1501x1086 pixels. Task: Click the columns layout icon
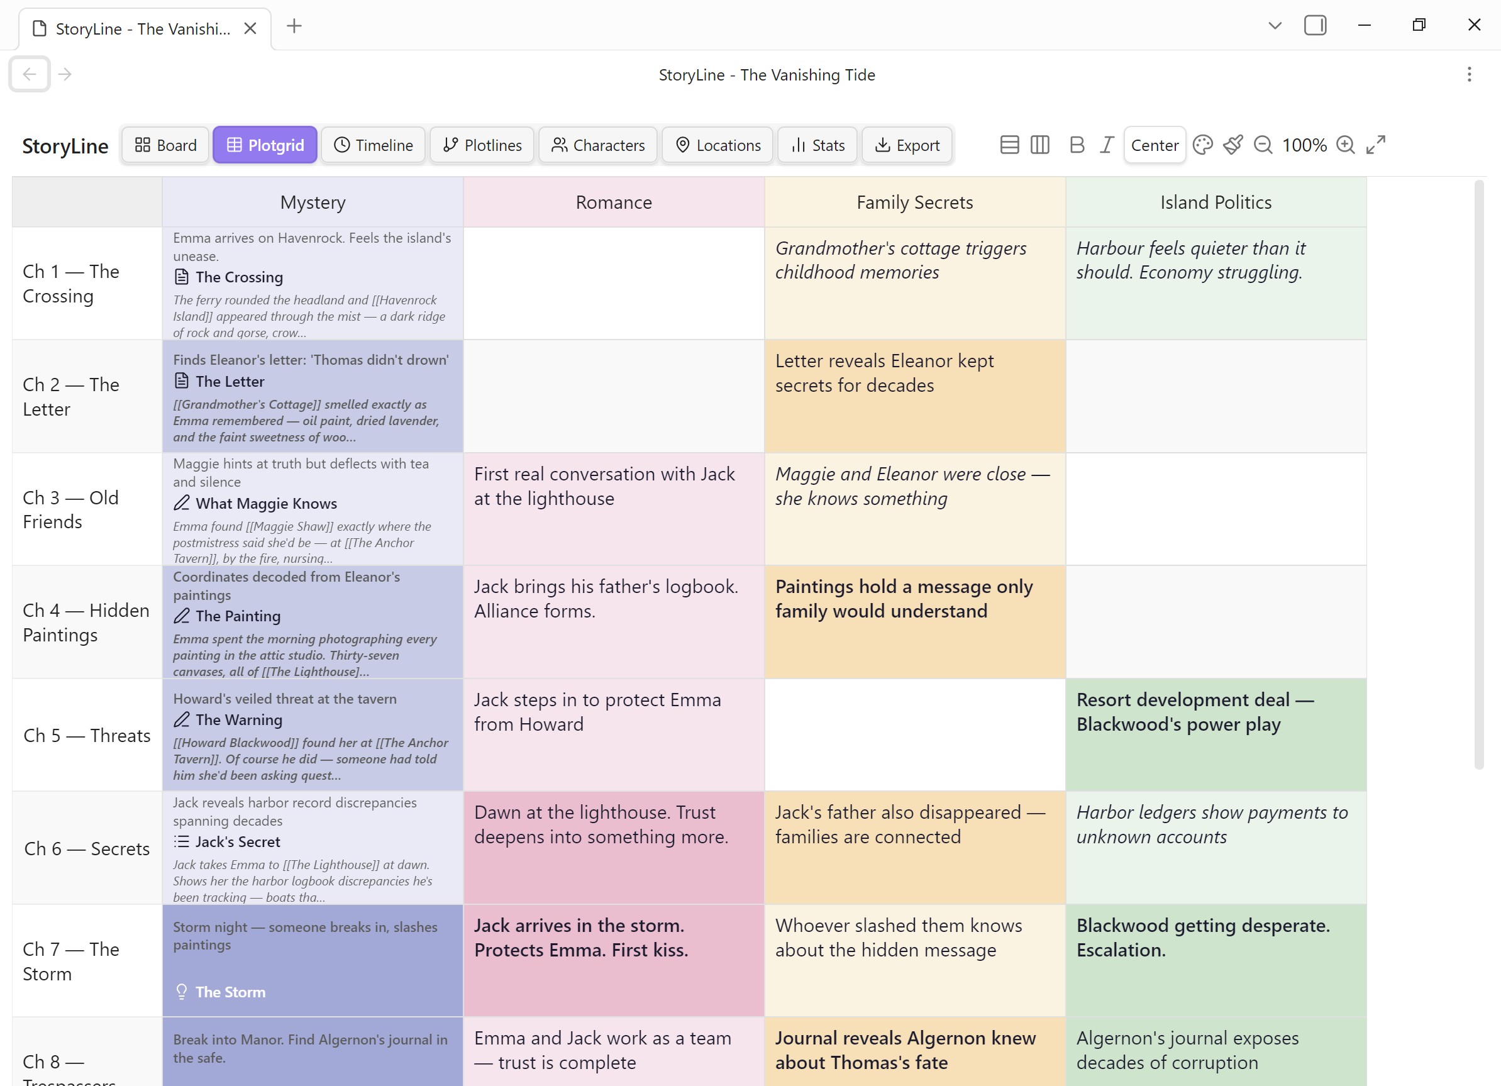1039,145
